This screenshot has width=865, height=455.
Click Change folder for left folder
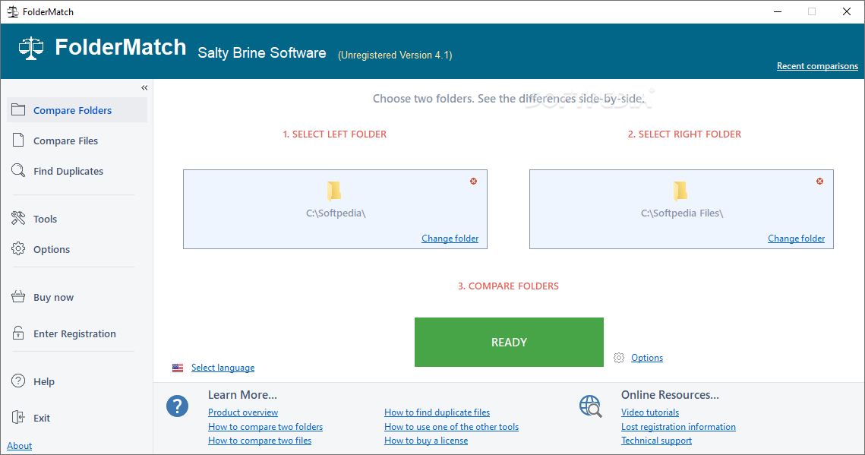[450, 239]
